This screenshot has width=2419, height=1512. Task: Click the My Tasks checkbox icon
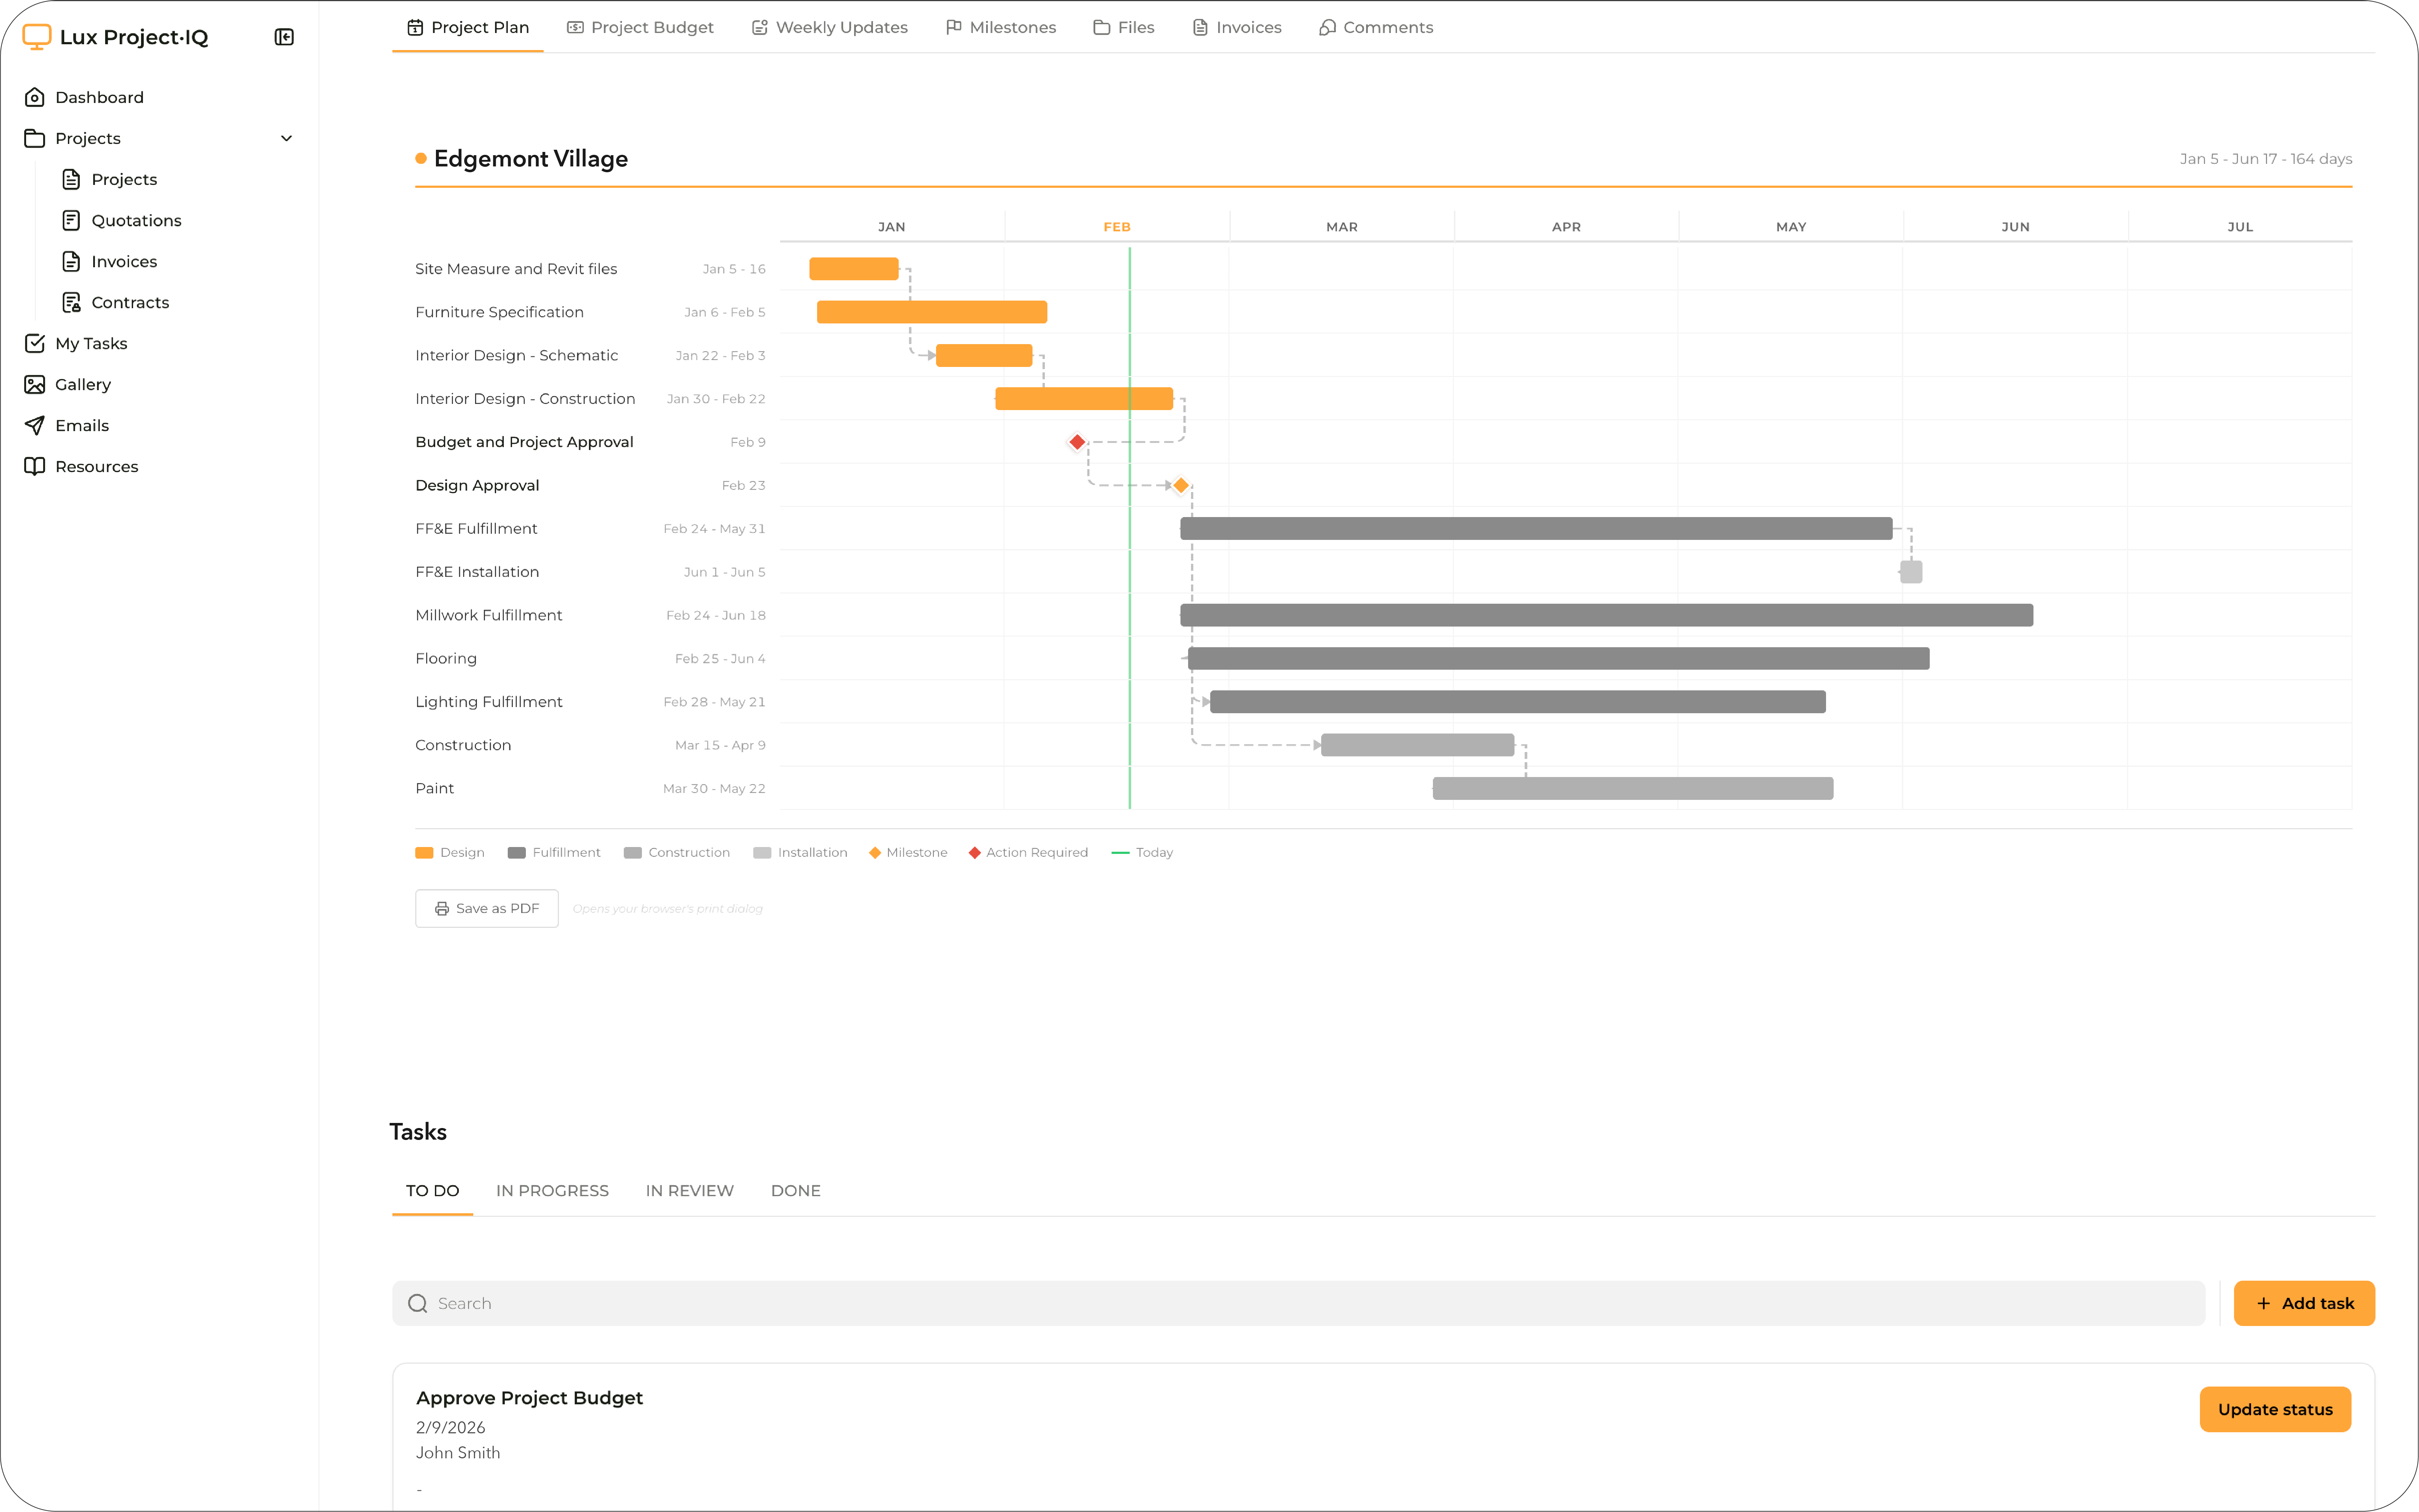(35, 343)
